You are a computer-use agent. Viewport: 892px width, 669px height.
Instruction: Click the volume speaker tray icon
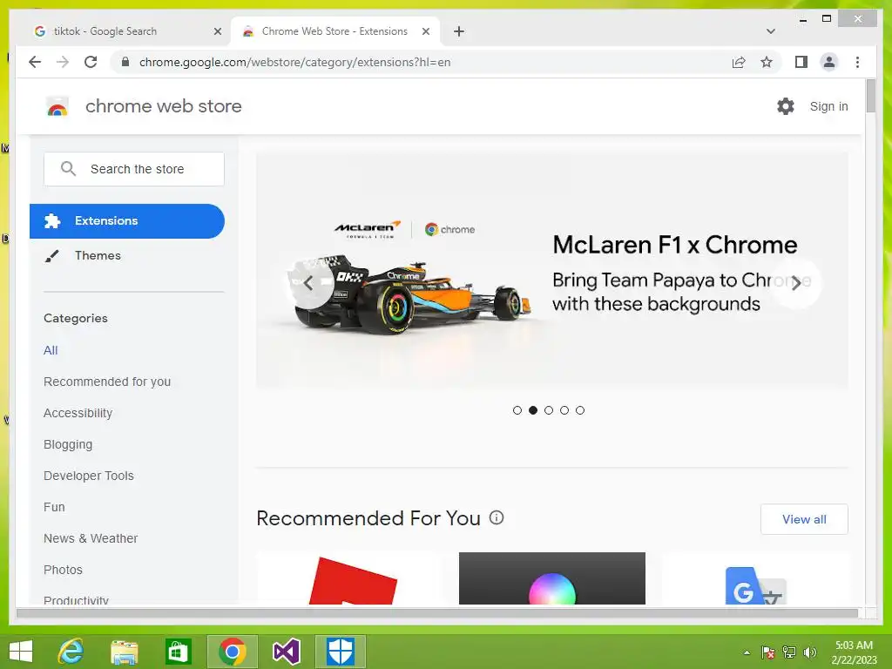[810, 652]
